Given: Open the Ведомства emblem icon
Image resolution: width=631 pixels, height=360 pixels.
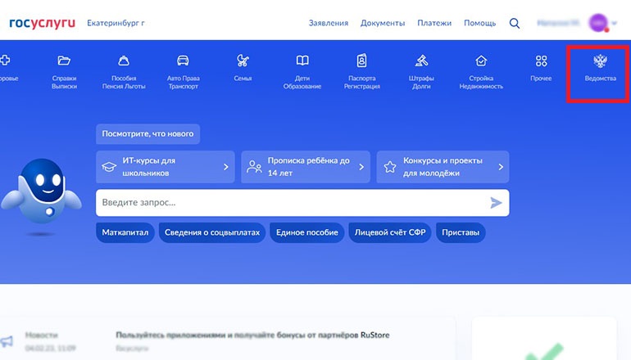Looking at the screenshot, I should (x=601, y=62).
